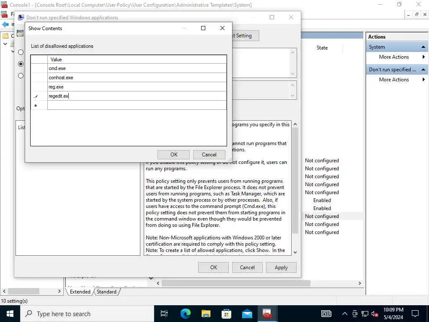This screenshot has height=322, width=429.
Task: Select the Not Configured radio button
Action: 21,52
